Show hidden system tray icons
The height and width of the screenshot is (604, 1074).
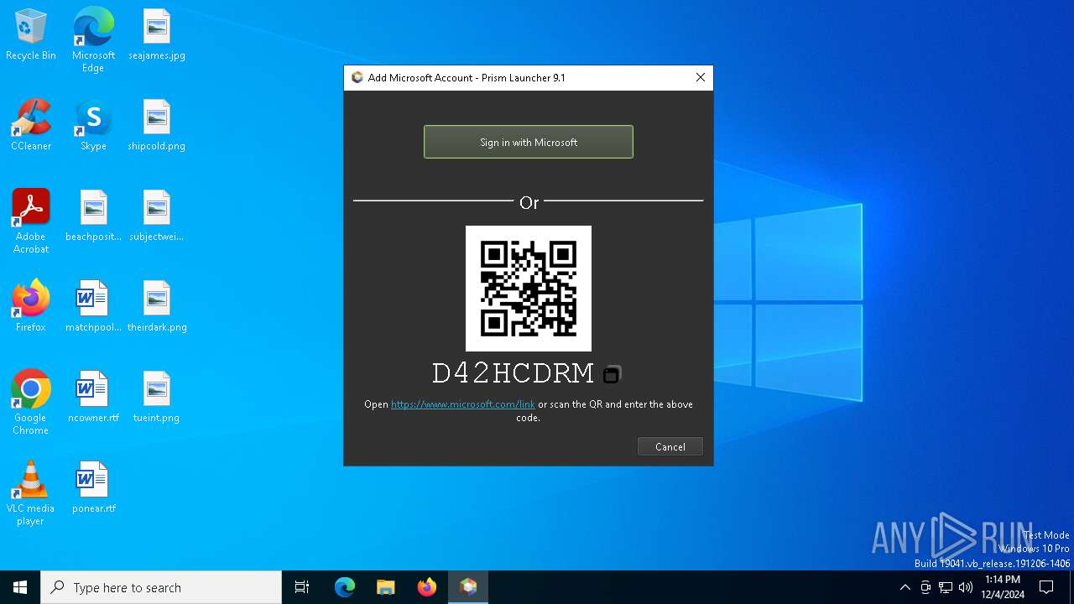pyautogui.click(x=905, y=587)
